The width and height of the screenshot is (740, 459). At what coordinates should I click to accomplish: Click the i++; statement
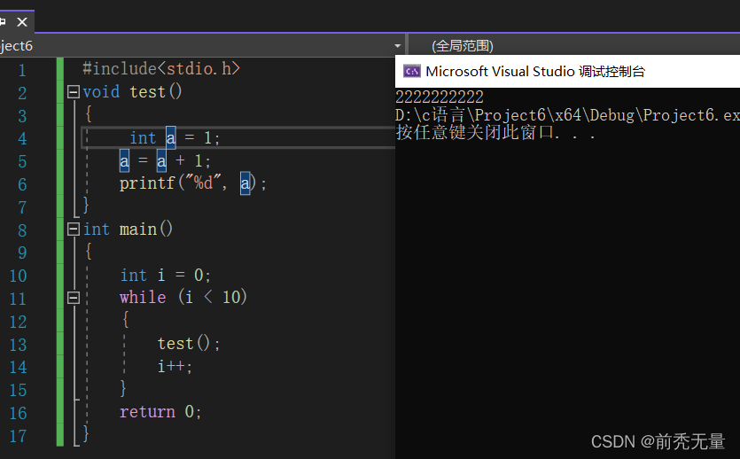coord(175,366)
